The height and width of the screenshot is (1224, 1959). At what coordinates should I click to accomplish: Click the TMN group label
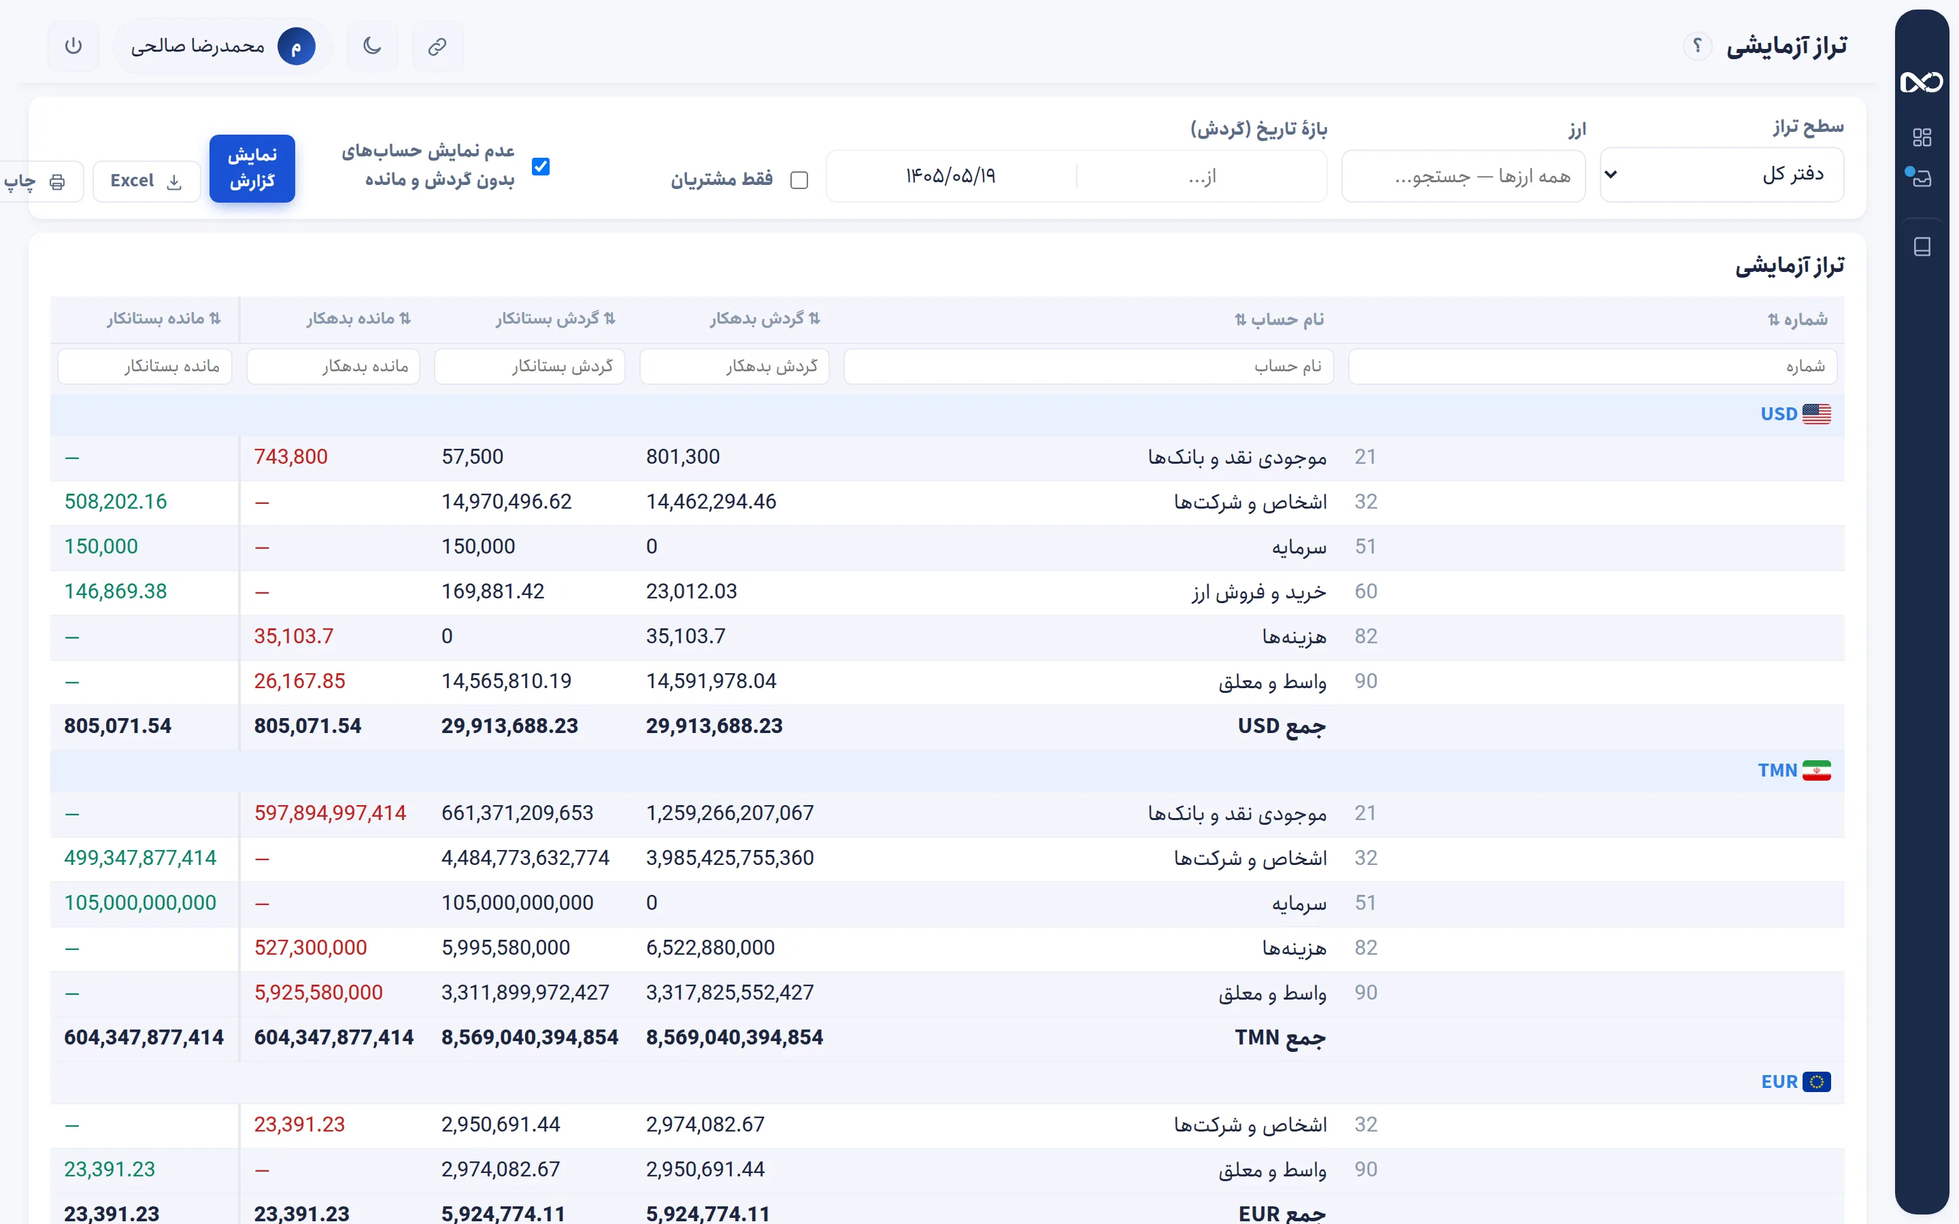click(x=1777, y=770)
